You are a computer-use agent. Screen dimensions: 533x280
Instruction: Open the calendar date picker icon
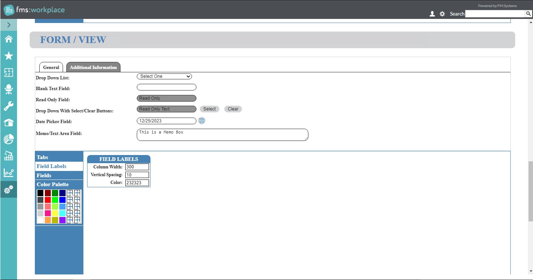click(x=202, y=121)
